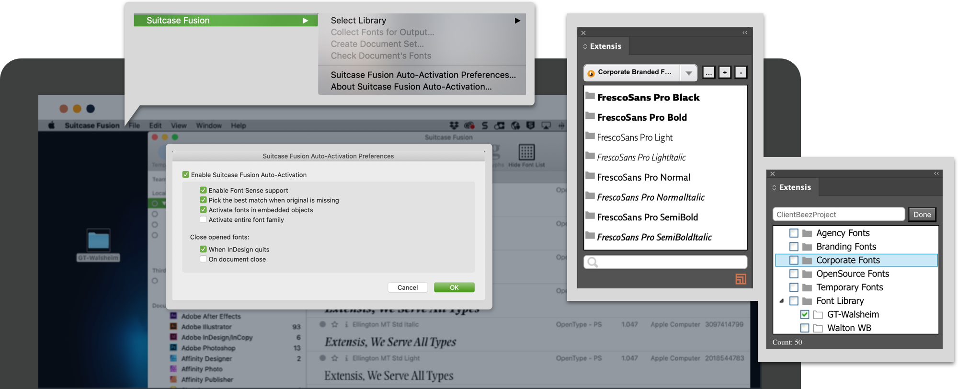The image size is (958, 389).
Task: Click the Affinity Publisher app icon
Action: pos(173,379)
